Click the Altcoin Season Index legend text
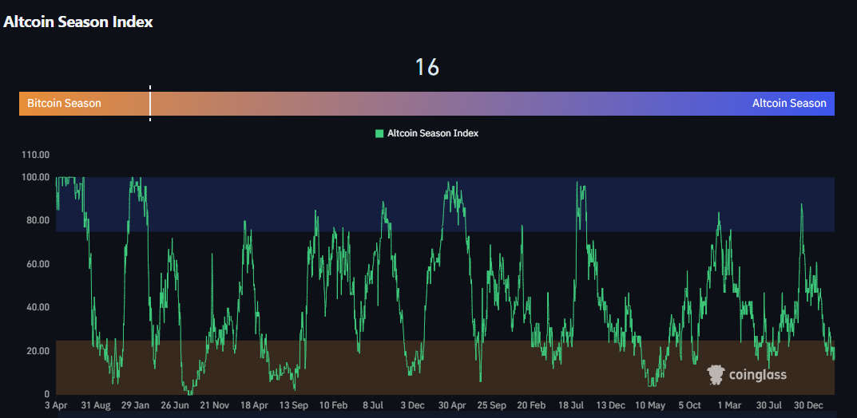This screenshot has height=418, width=857. [432, 133]
